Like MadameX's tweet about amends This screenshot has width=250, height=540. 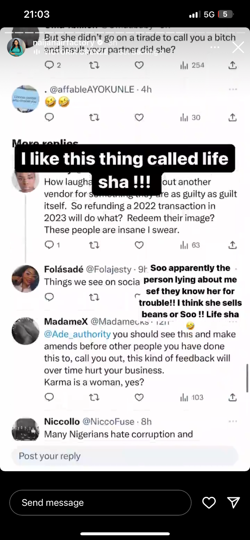tap(139, 397)
